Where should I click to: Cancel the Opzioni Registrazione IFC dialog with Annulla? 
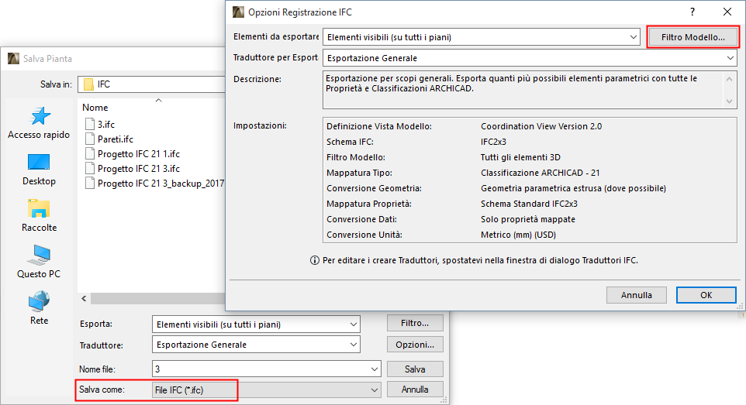(x=636, y=295)
